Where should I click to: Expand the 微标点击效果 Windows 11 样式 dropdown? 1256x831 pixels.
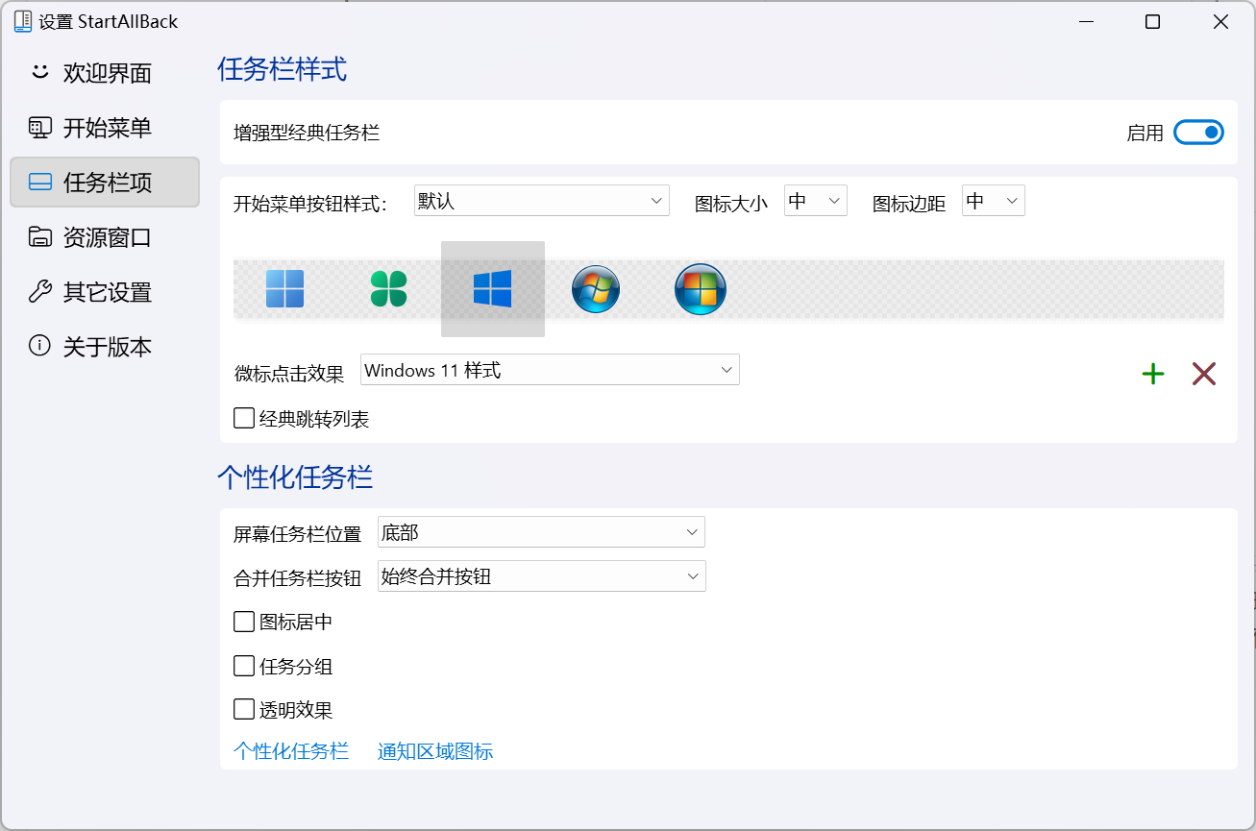pyautogui.click(x=550, y=370)
